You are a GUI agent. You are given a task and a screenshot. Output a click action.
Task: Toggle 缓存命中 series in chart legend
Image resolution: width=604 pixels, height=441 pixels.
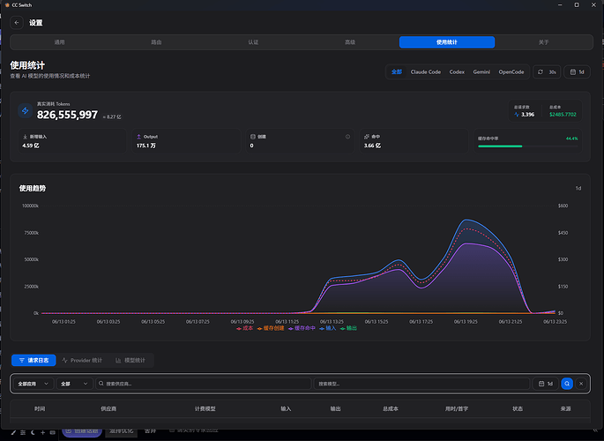pos(302,328)
